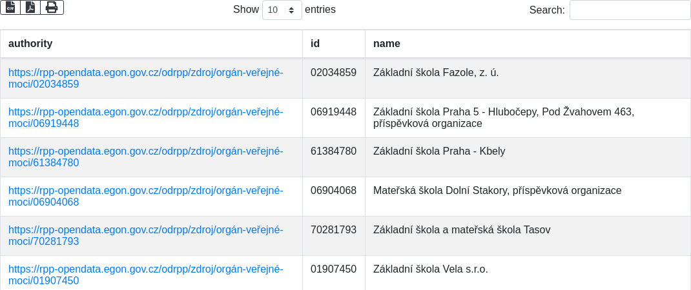Export the table as PDF
The image size is (691, 290).
pos(30,7)
